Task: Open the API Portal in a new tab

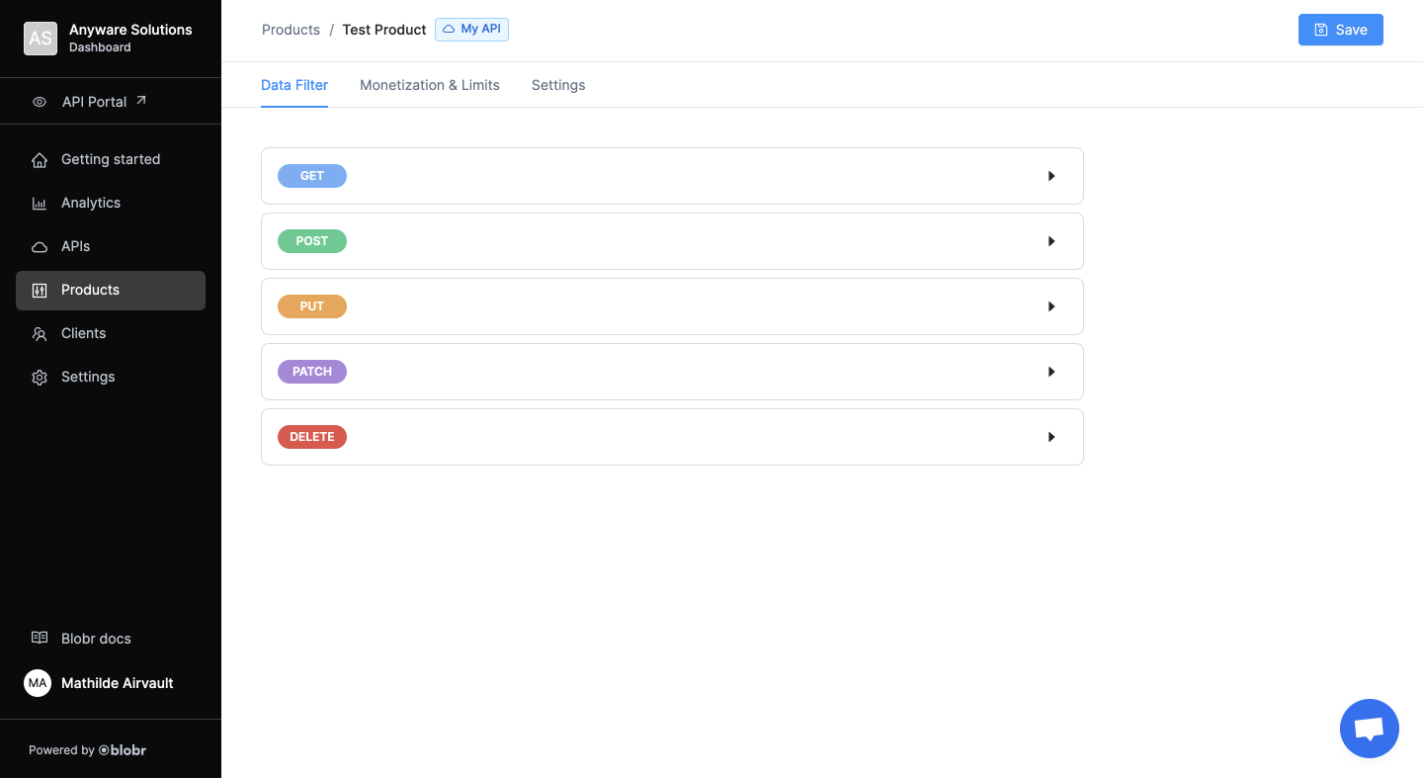Action: pos(94,101)
